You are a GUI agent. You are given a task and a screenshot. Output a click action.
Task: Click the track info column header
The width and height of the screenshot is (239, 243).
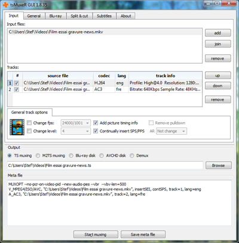tap(166, 76)
